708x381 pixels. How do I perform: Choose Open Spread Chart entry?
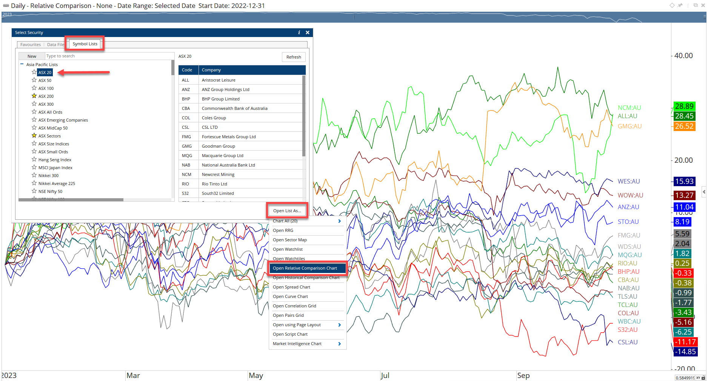pos(307,287)
